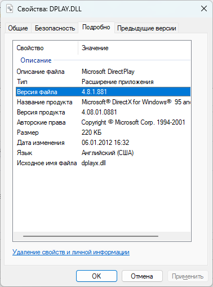213x287 pixels.
Task: Select the Описание файла row
Action: [x=103, y=72]
